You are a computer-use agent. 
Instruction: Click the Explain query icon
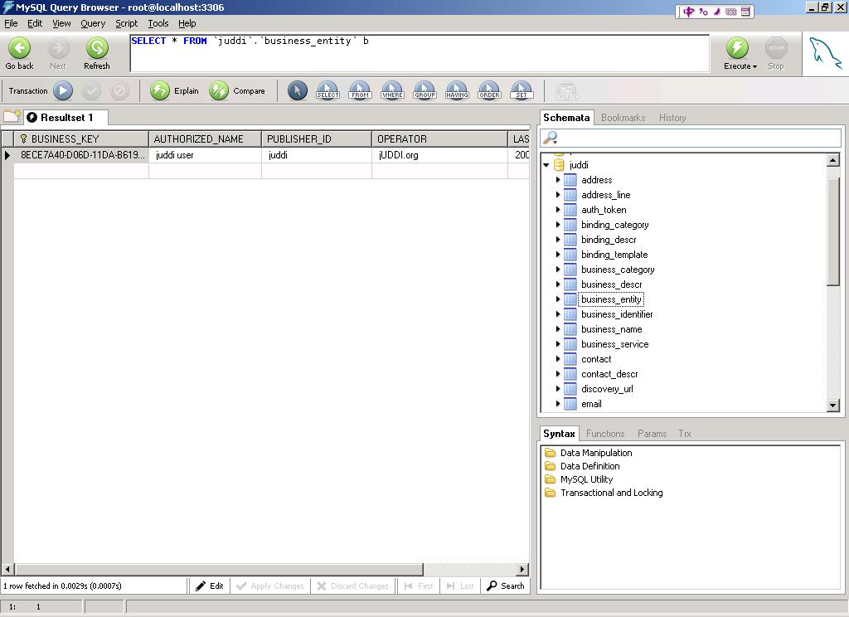[160, 90]
